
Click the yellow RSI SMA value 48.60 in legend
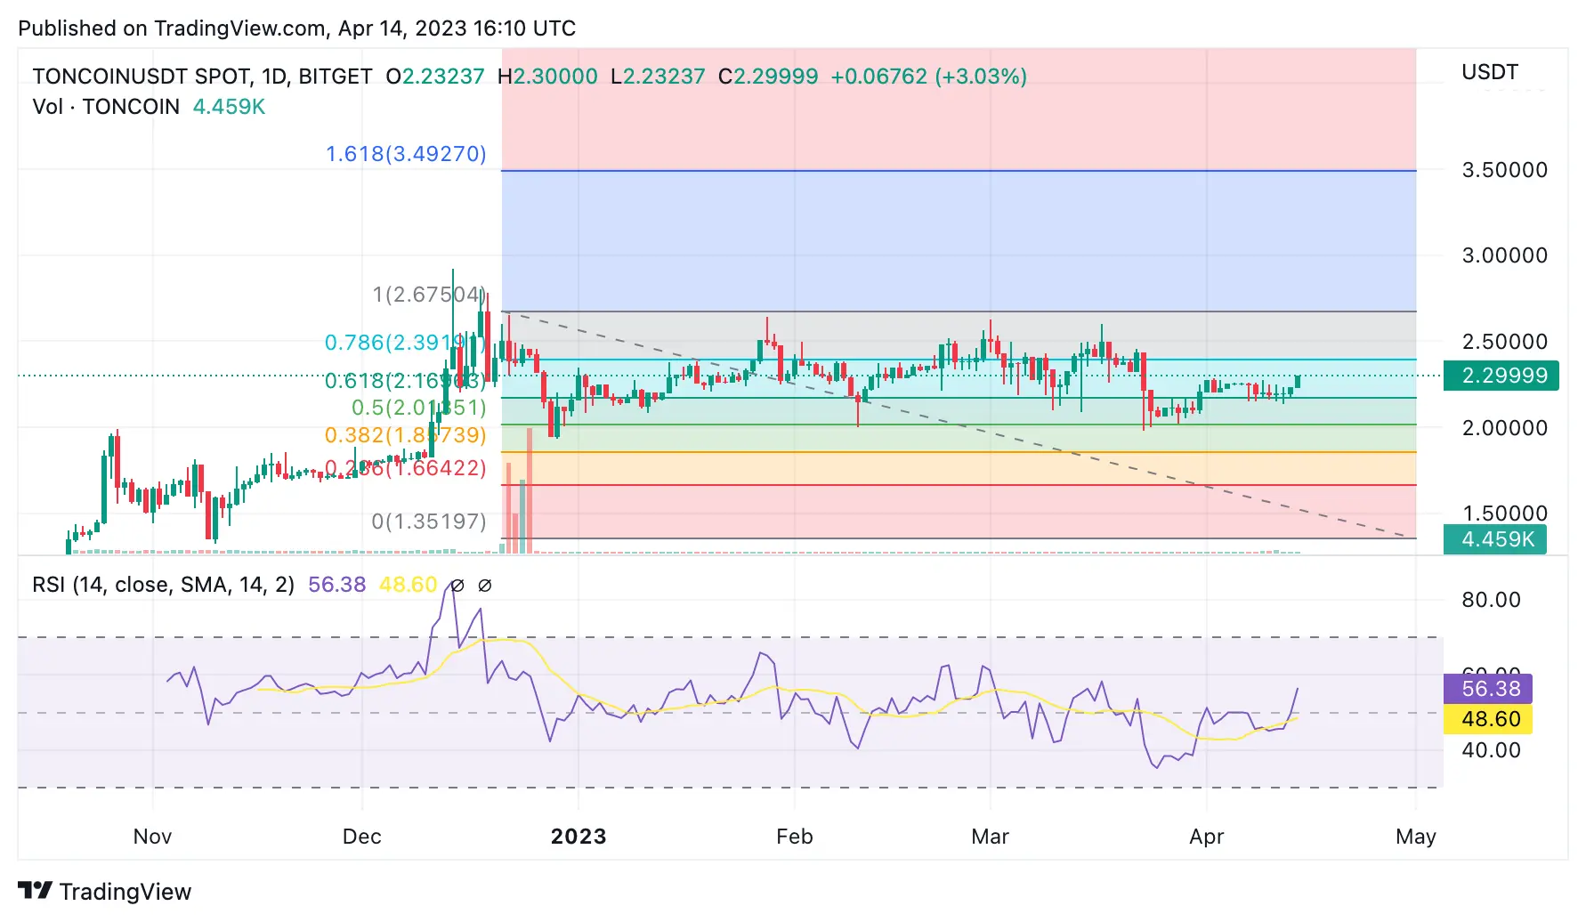pos(408,585)
